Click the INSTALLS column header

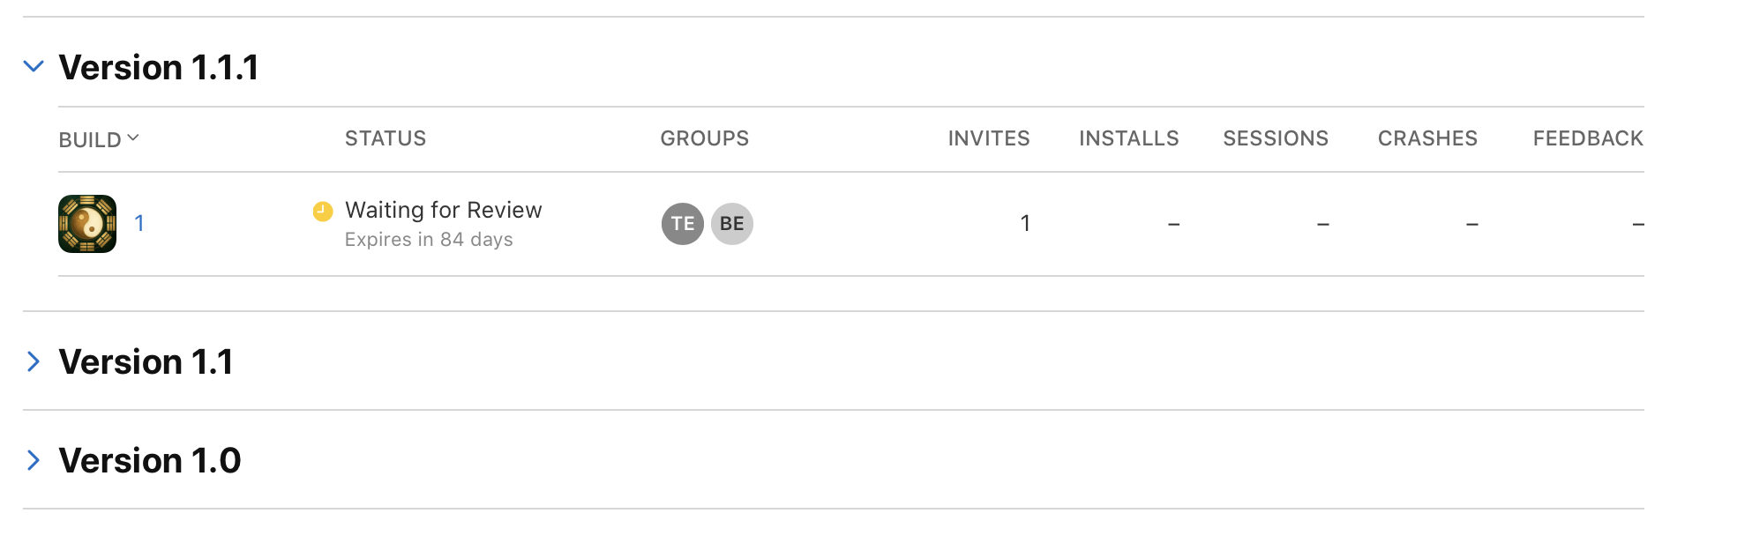click(1129, 138)
